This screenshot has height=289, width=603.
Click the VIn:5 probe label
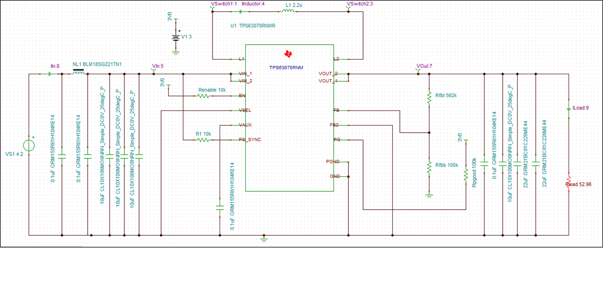tap(158, 67)
